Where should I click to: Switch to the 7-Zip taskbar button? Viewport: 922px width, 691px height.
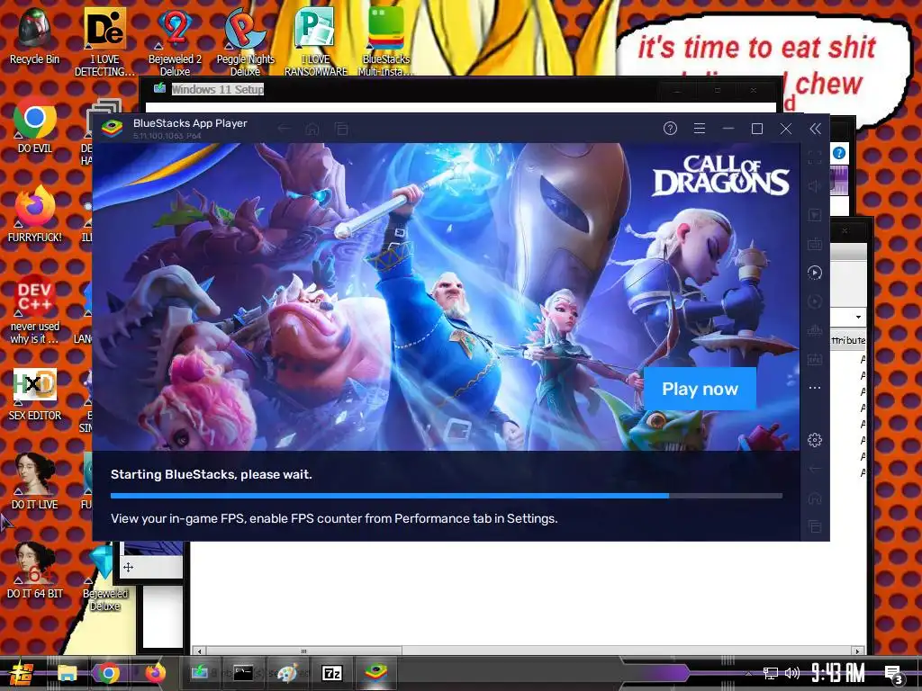(x=331, y=673)
